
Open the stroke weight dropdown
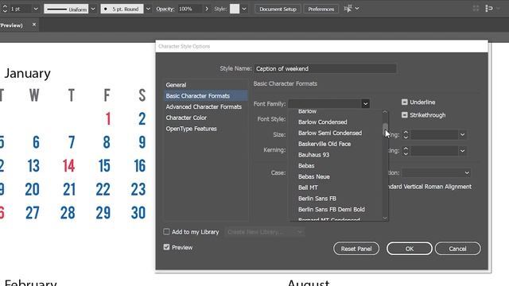point(36,9)
